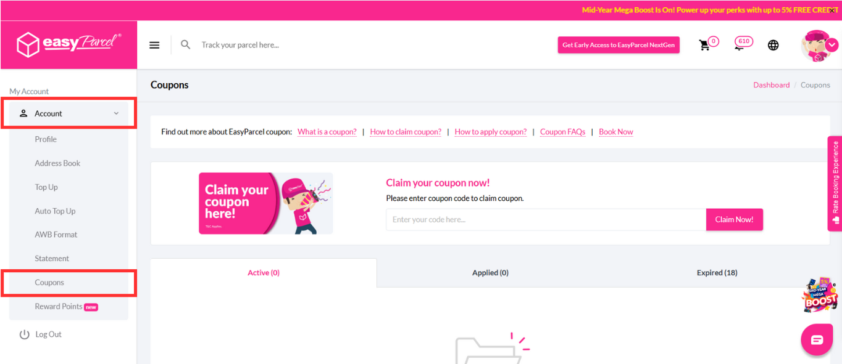
Task: Click the Book Now link
Action: (x=616, y=132)
